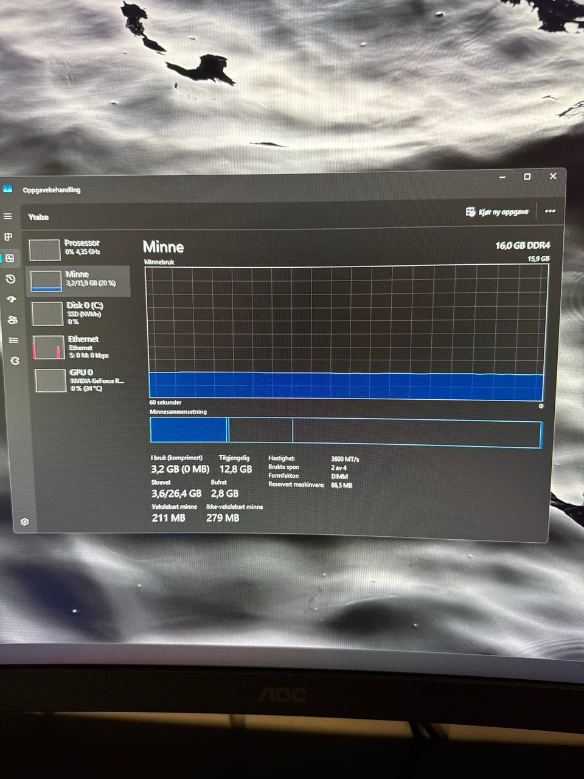The width and height of the screenshot is (584, 779).
Task: Click the Minne heading
Action: click(163, 246)
